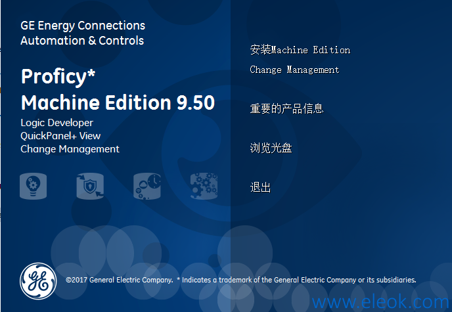The image size is (452, 312).
Task: Click Automation & Controls text
Action: coord(82,41)
